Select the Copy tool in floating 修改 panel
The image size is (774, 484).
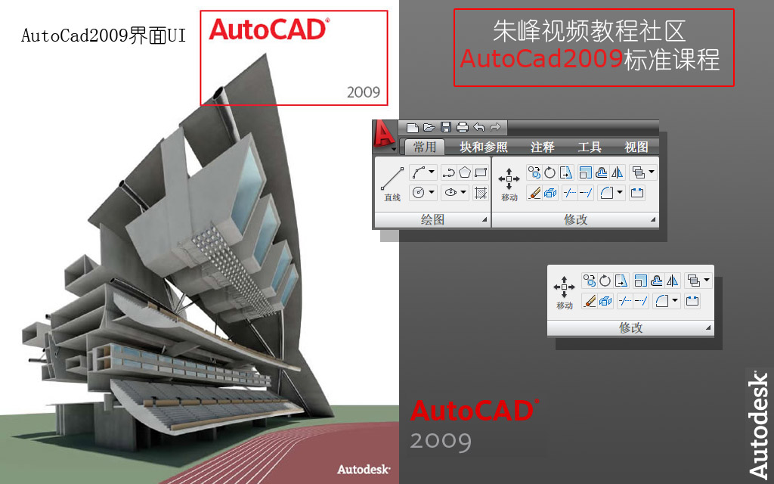pos(590,281)
